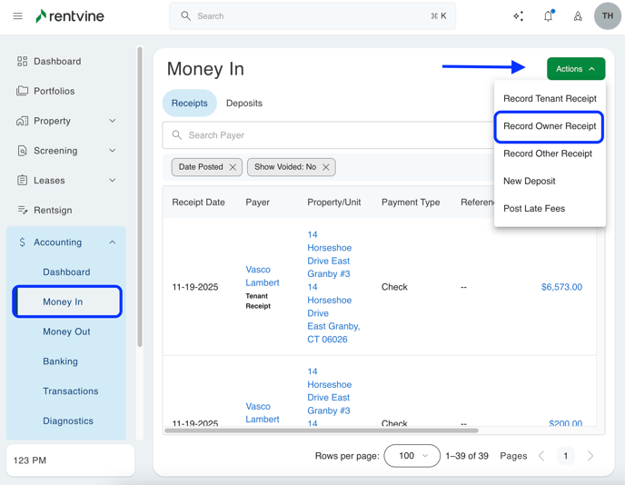Viewport: 625px width, 485px height.
Task: Click the green Actions button
Action: coord(575,69)
